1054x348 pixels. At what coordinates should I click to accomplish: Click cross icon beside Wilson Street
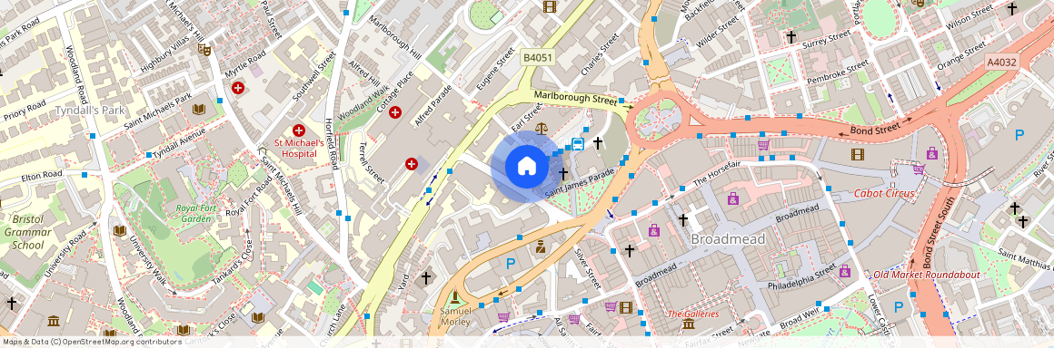(1012, 9)
